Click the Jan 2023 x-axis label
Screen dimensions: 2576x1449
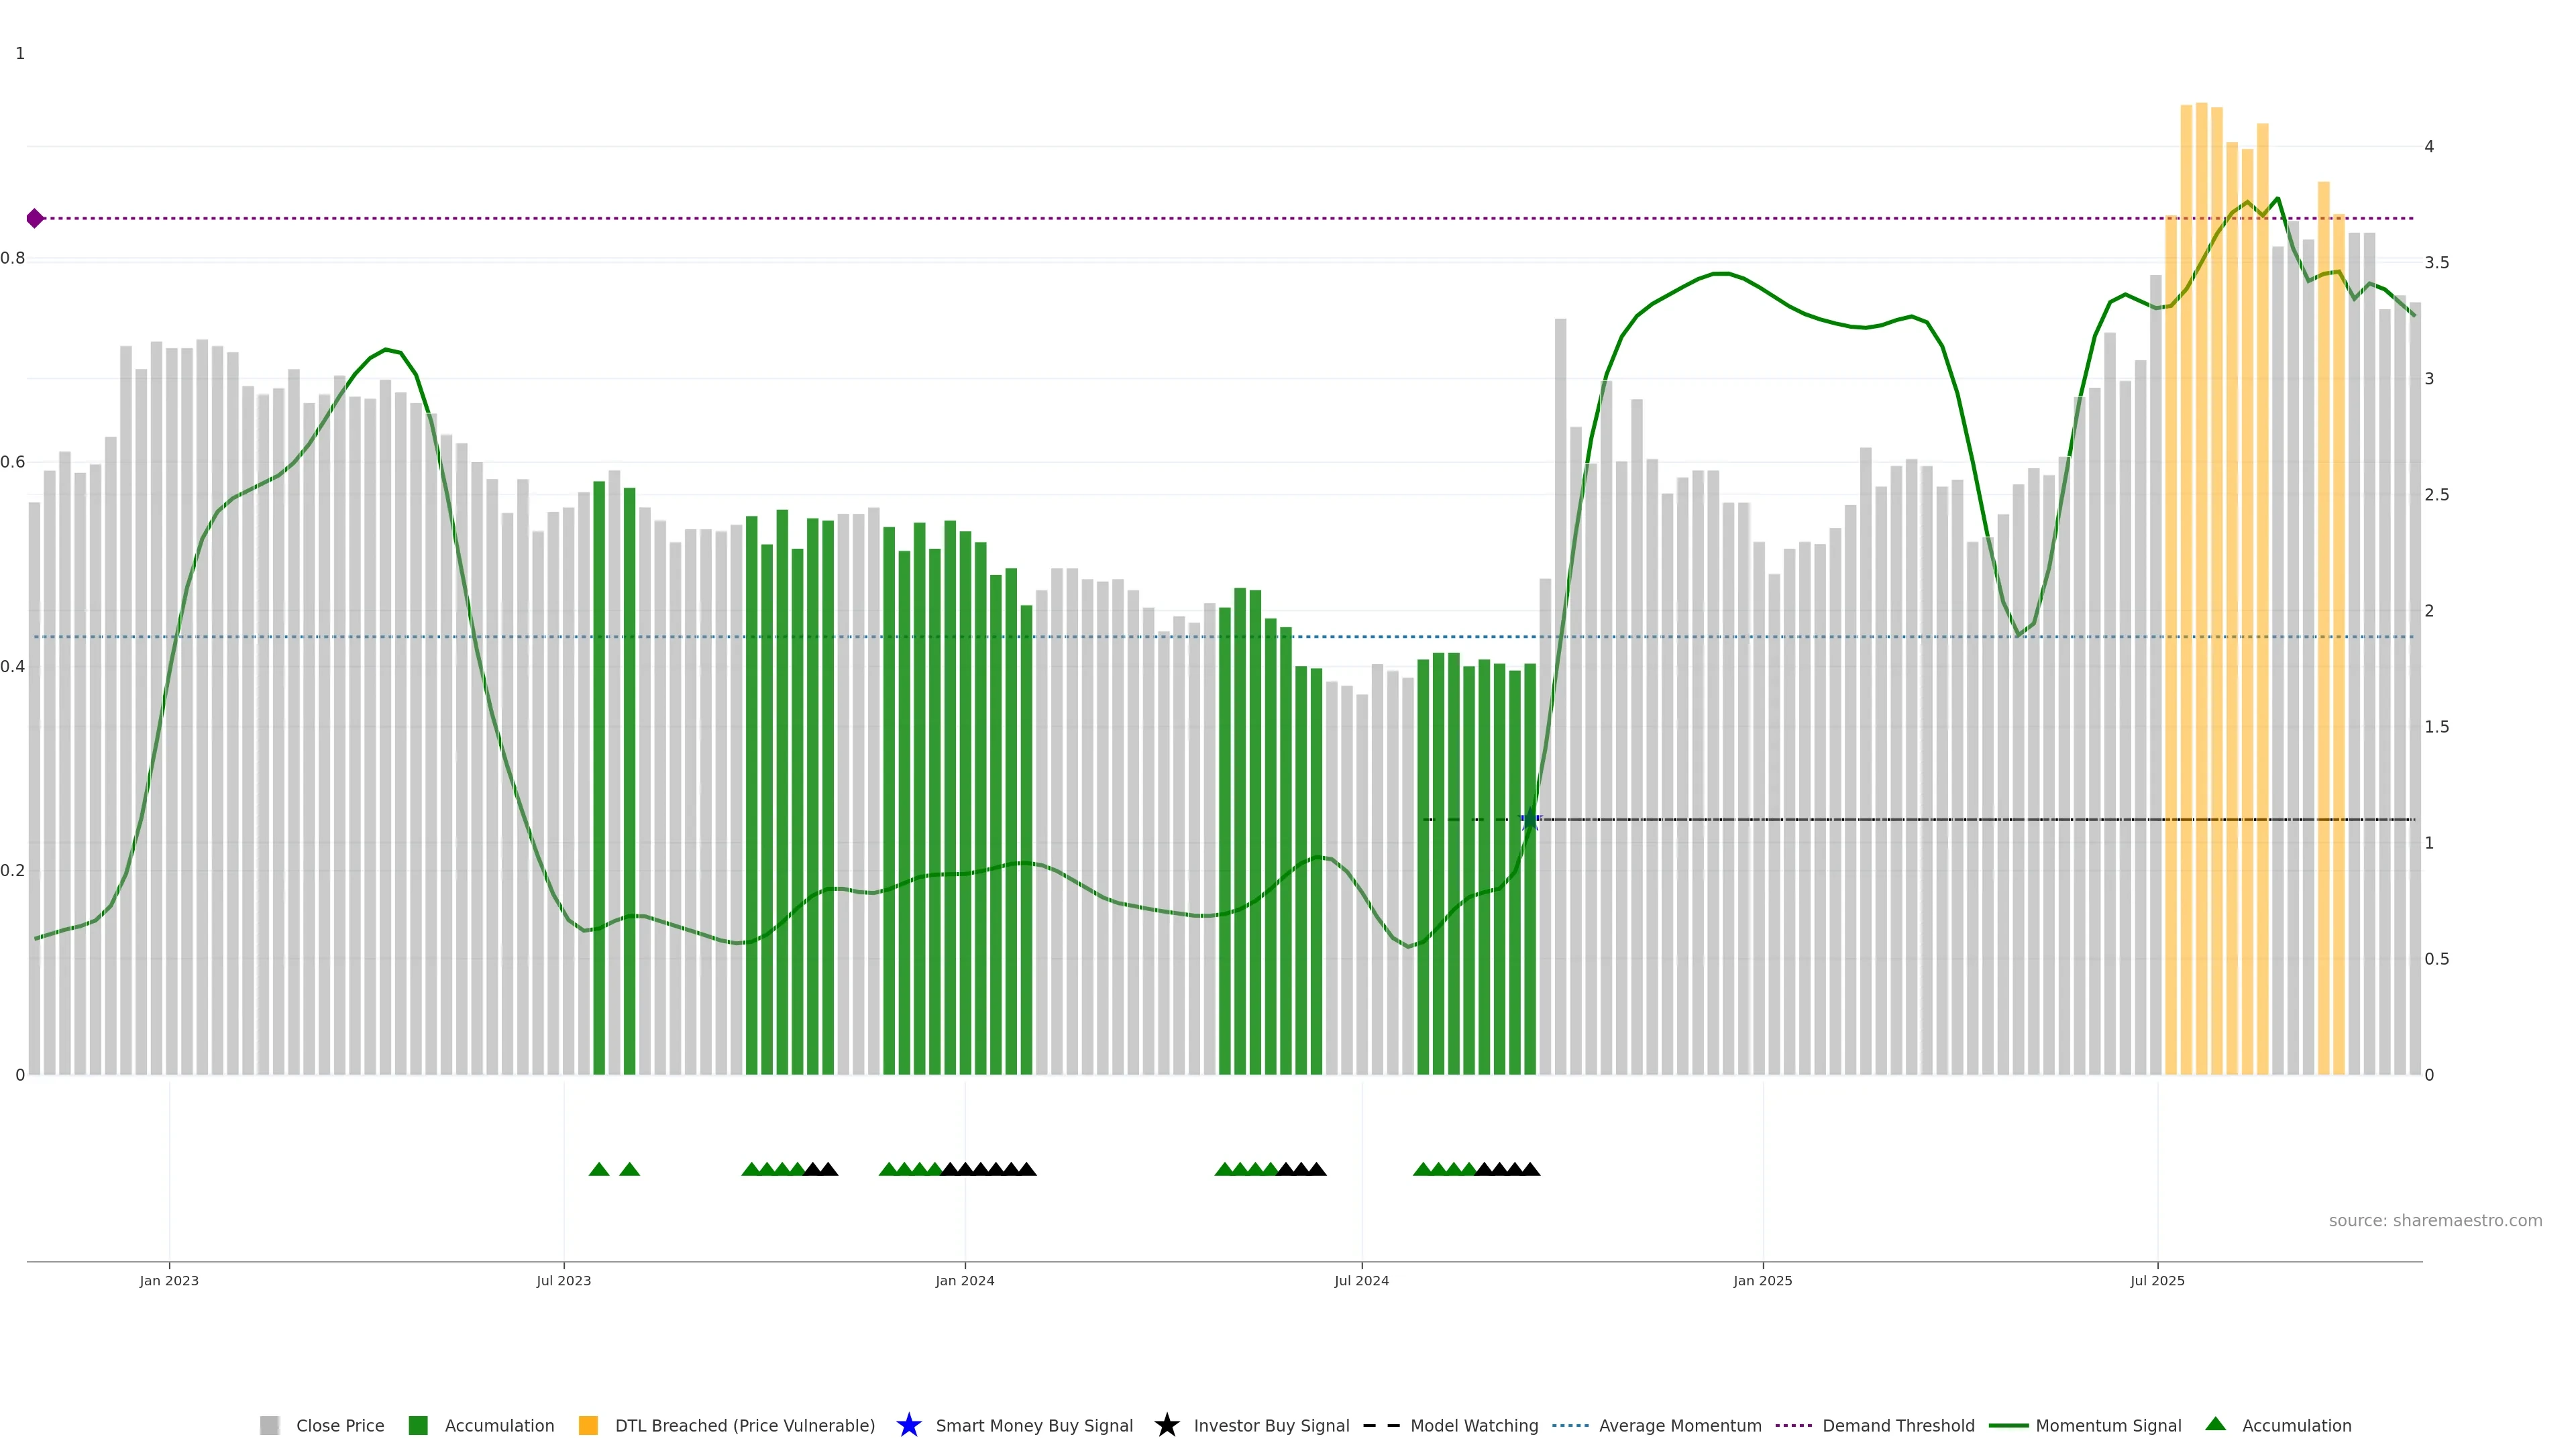point(169,1280)
